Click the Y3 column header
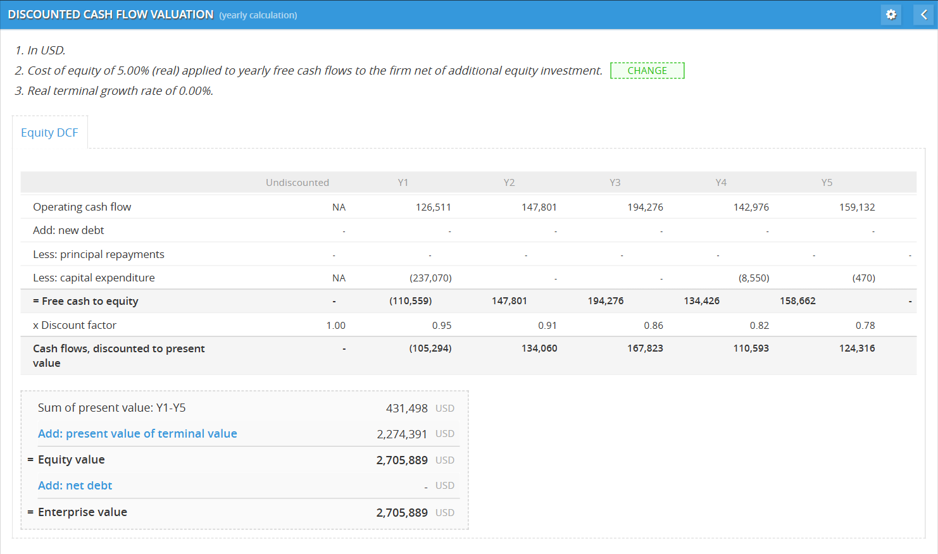 pos(615,183)
